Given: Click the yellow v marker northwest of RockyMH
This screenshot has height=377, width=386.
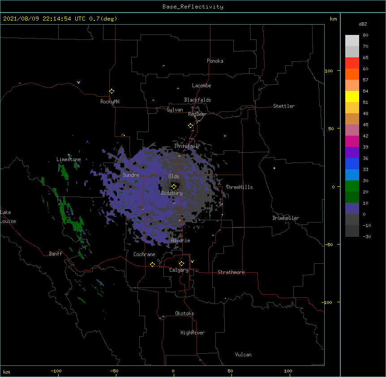Looking at the screenshot, I should [78, 82].
